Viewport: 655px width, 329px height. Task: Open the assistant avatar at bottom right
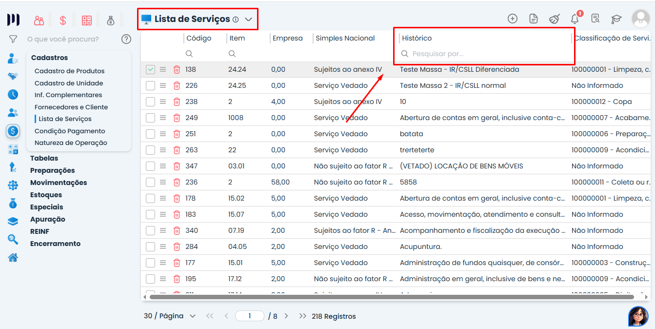coord(638,316)
